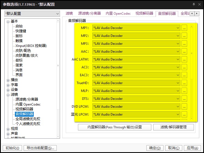Screen dimensions: 204x153
Task: Expand the 字幕 tree node
Action: coord(8,85)
